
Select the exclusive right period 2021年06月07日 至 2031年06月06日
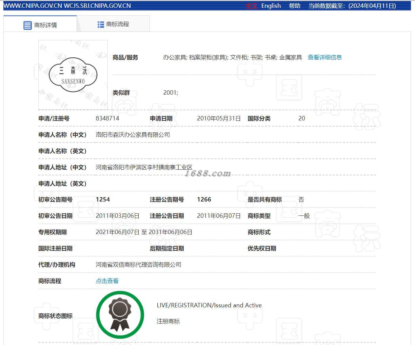click(144, 232)
